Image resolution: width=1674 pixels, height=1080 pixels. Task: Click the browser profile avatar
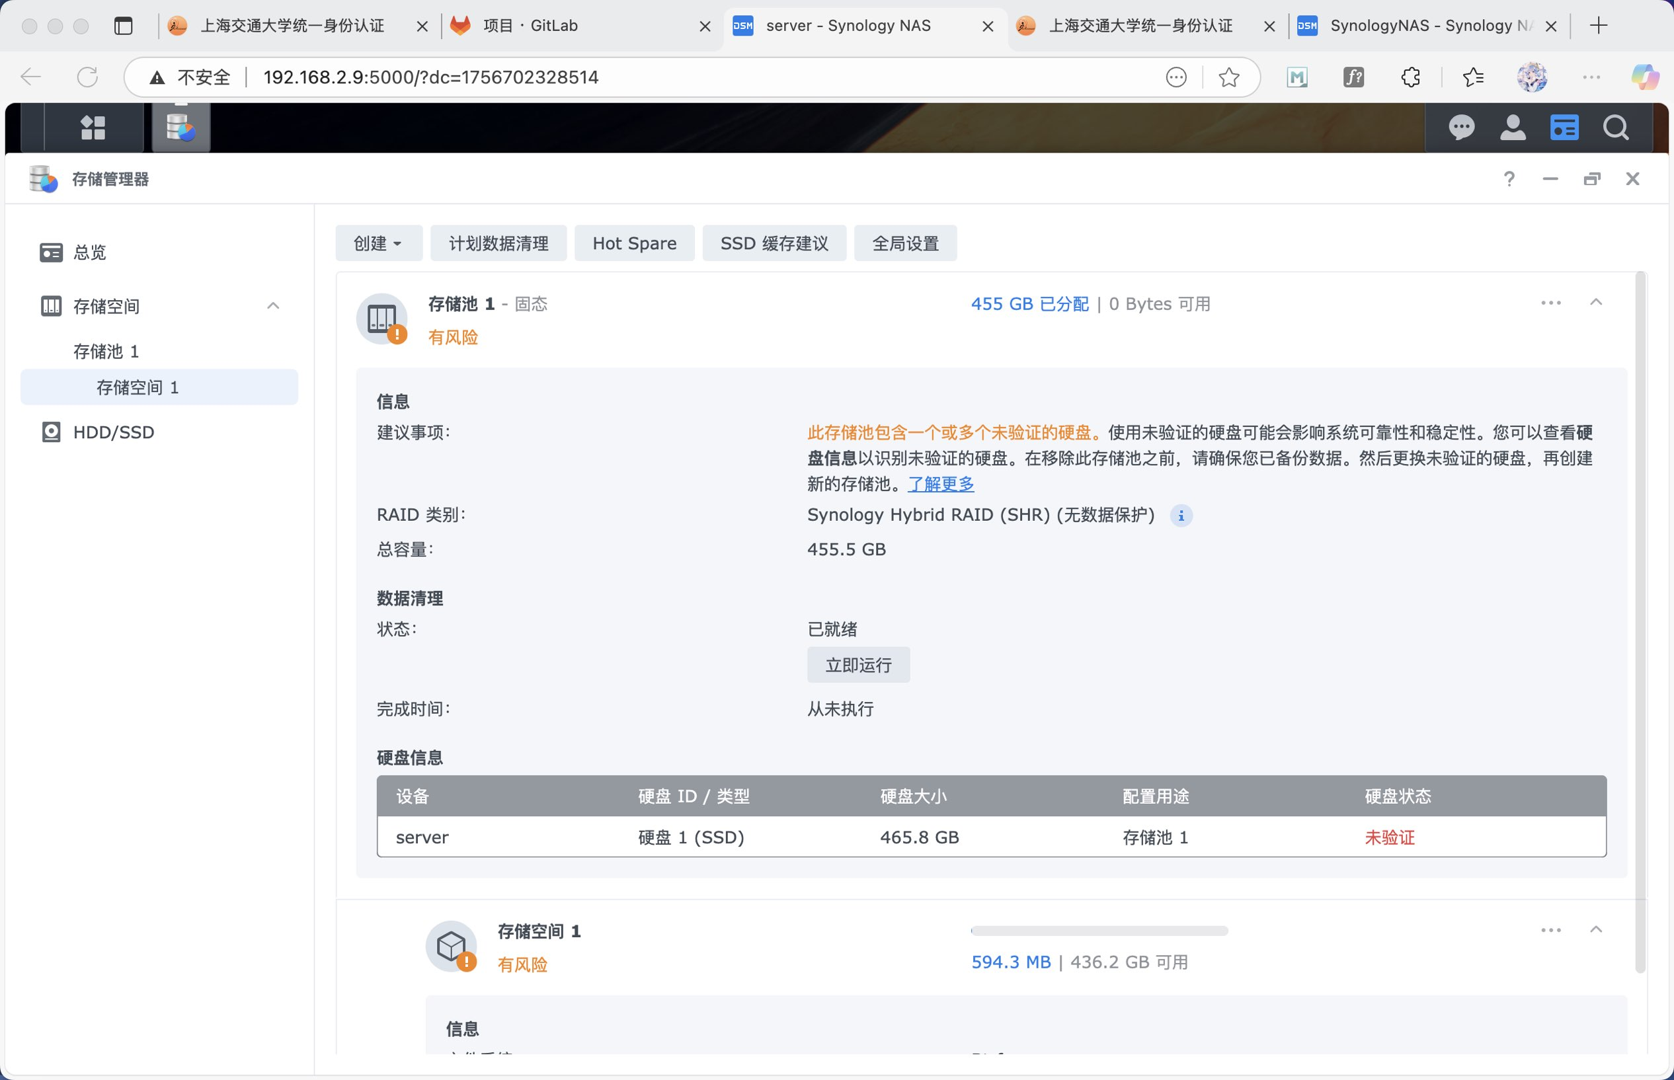click(1532, 77)
